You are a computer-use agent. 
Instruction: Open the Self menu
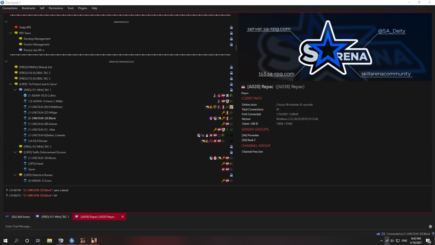42,8
